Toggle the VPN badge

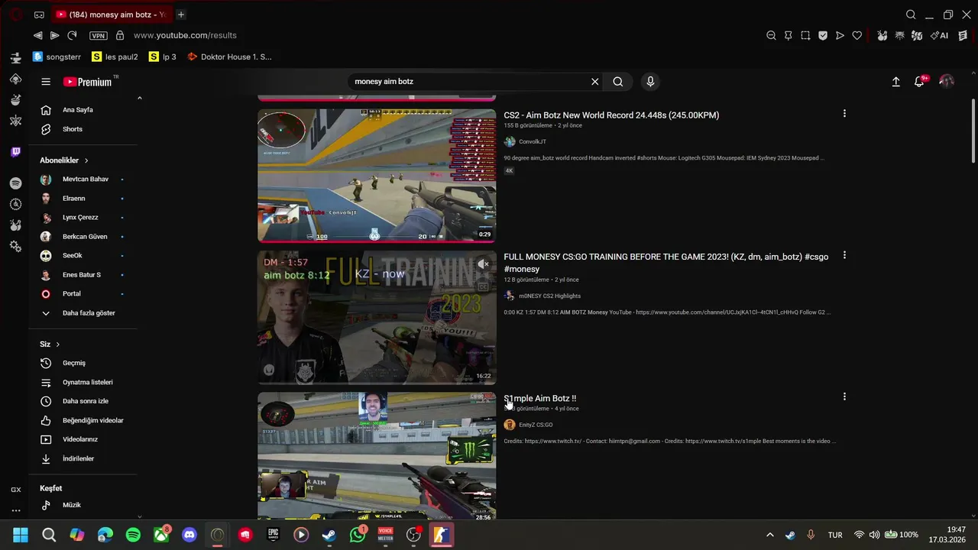click(98, 36)
